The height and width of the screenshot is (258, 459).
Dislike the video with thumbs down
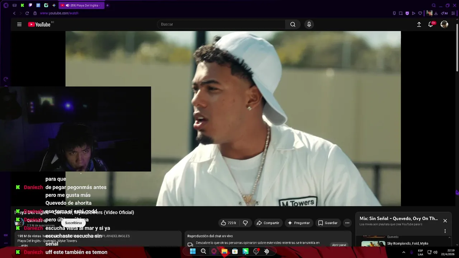point(245,223)
